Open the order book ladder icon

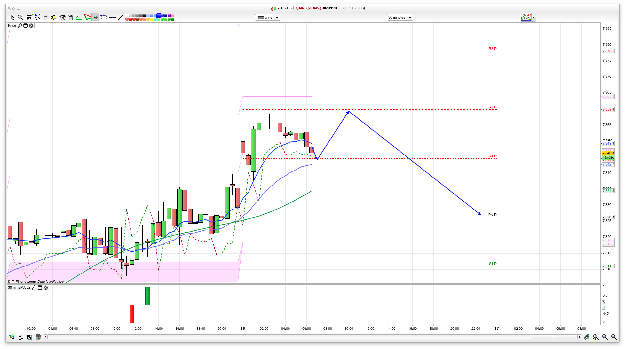(38, 337)
